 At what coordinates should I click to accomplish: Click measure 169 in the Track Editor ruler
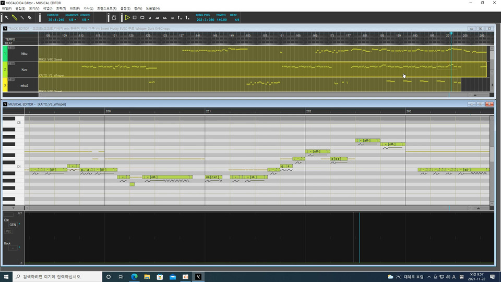point(315,36)
